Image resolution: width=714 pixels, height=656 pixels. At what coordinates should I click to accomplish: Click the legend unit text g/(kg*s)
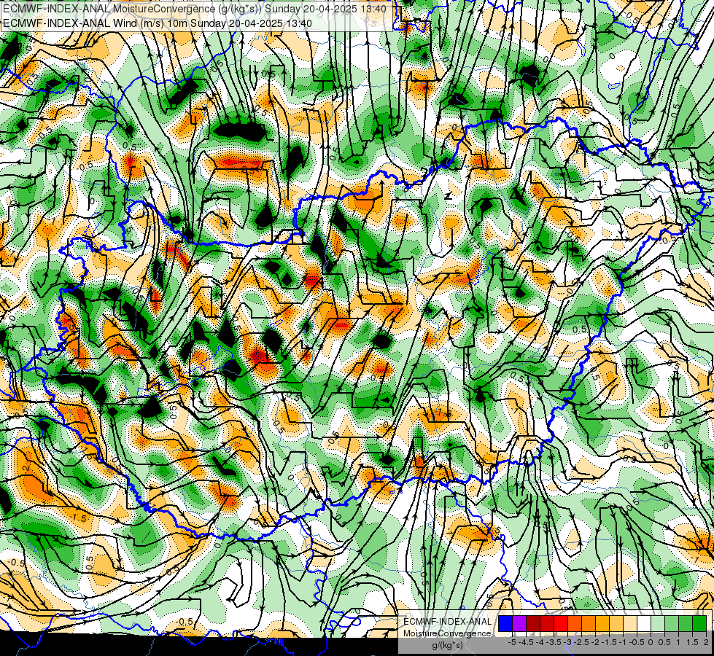tap(448, 646)
